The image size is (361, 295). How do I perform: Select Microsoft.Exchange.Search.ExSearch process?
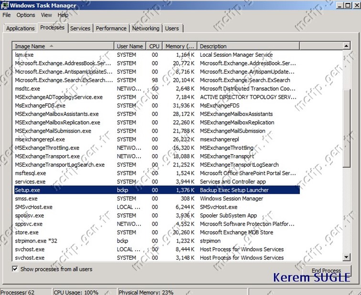pos(157,80)
